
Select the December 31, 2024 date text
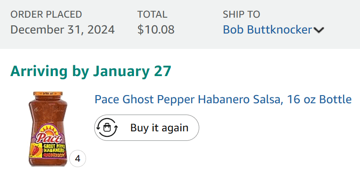click(x=62, y=29)
